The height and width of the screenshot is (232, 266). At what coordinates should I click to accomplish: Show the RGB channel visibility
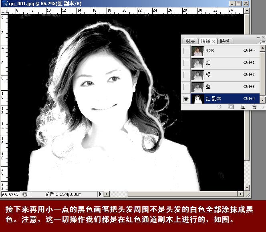[x=186, y=51]
